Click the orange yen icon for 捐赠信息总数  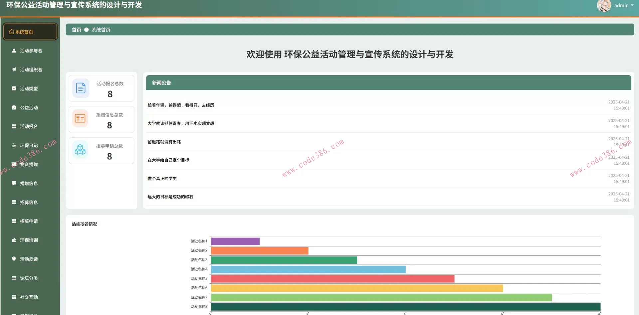click(x=80, y=118)
